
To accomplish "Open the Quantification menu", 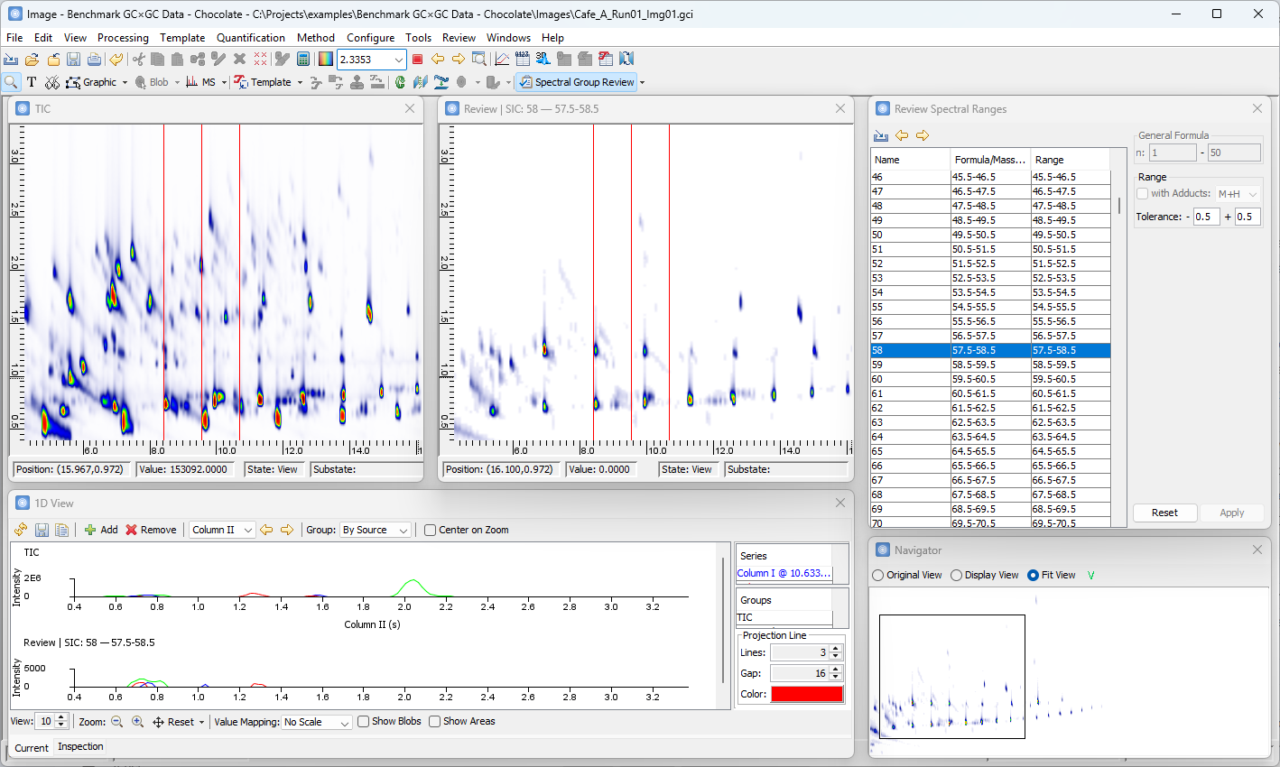I will (x=250, y=38).
